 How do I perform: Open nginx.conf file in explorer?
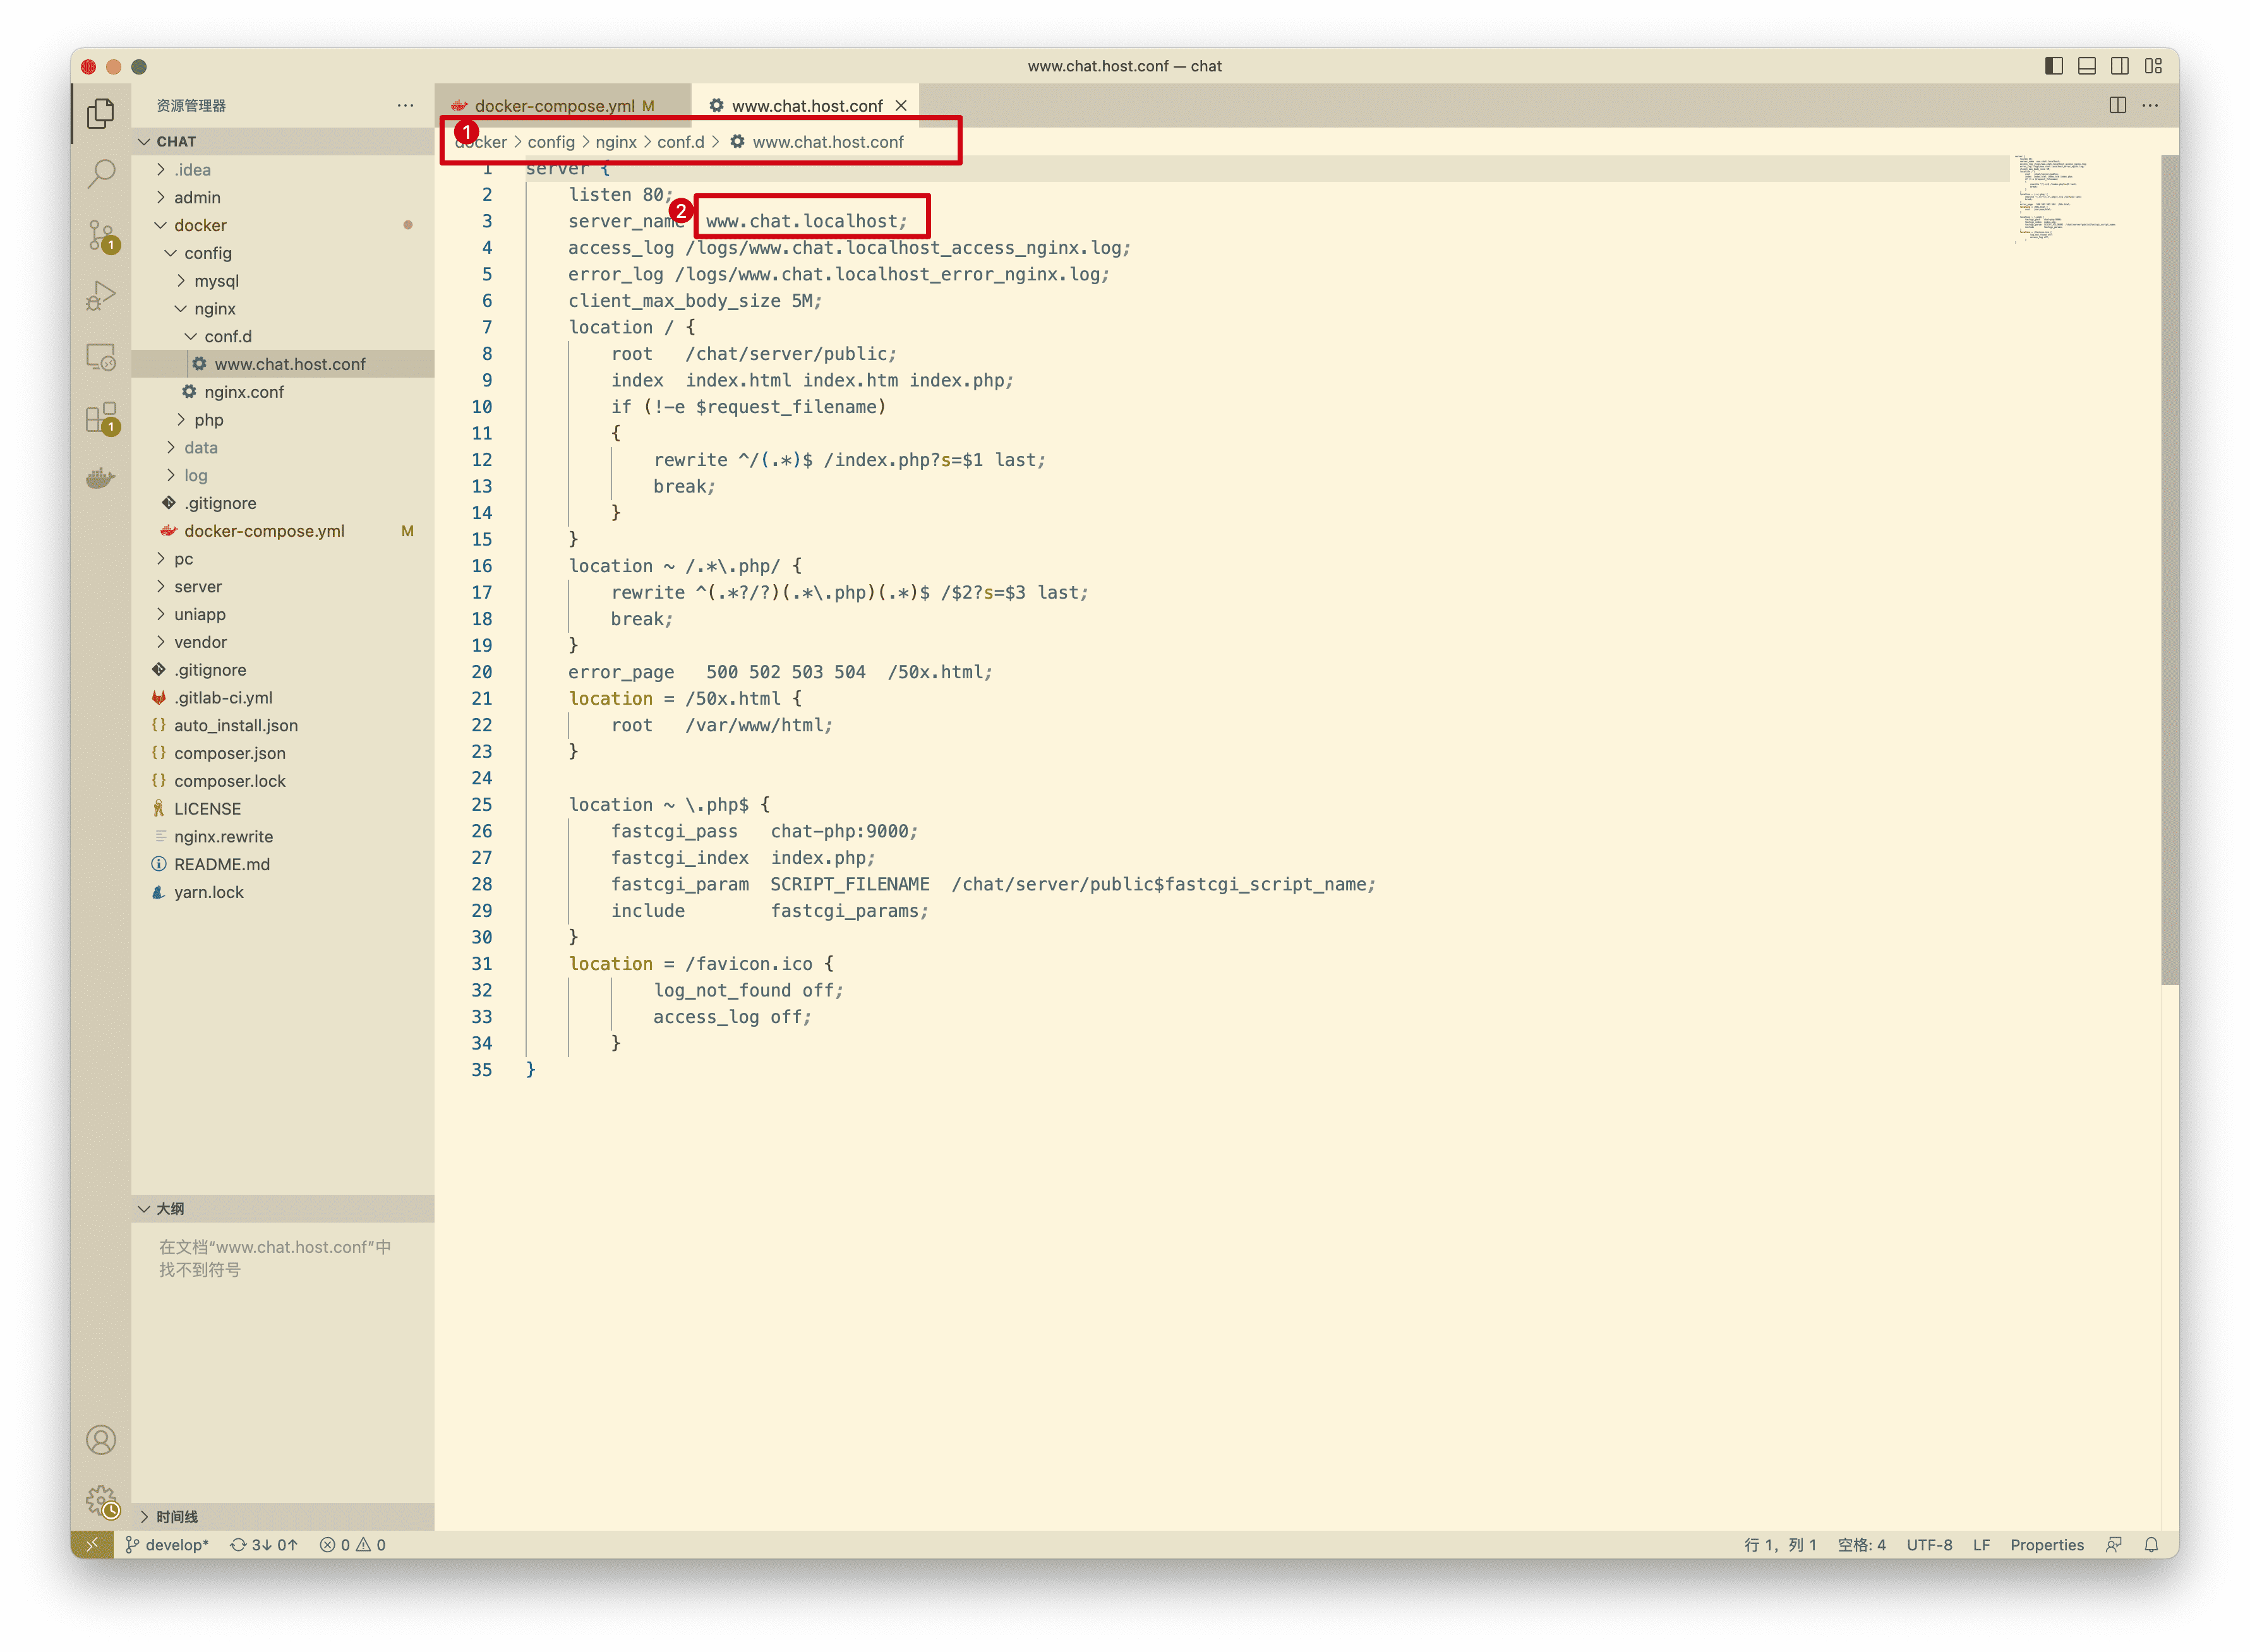click(x=283, y=392)
